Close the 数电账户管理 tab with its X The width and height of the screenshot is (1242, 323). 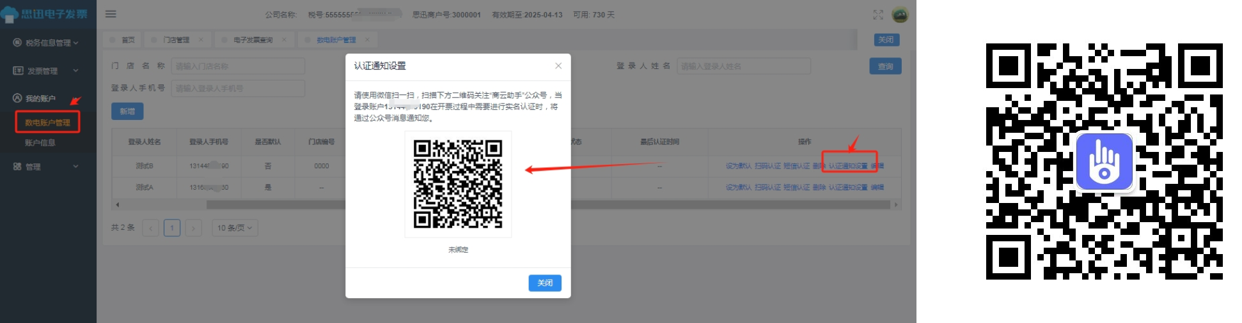368,40
